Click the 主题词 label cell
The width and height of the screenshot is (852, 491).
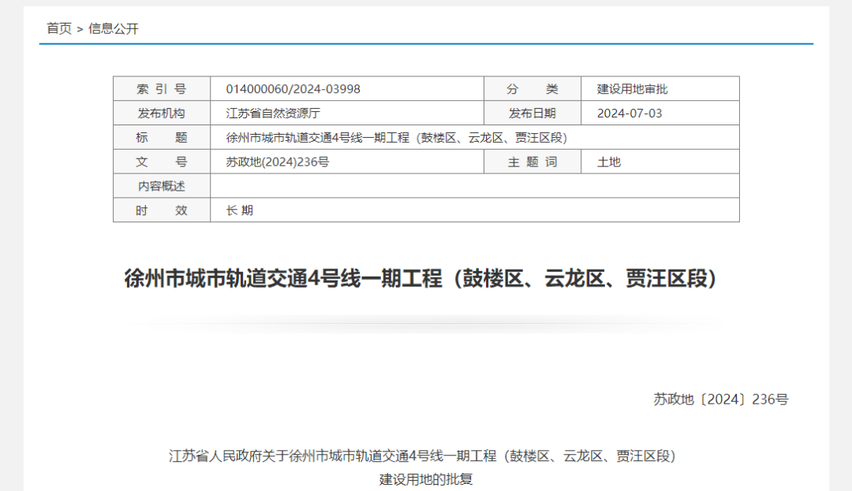[x=532, y=162]
